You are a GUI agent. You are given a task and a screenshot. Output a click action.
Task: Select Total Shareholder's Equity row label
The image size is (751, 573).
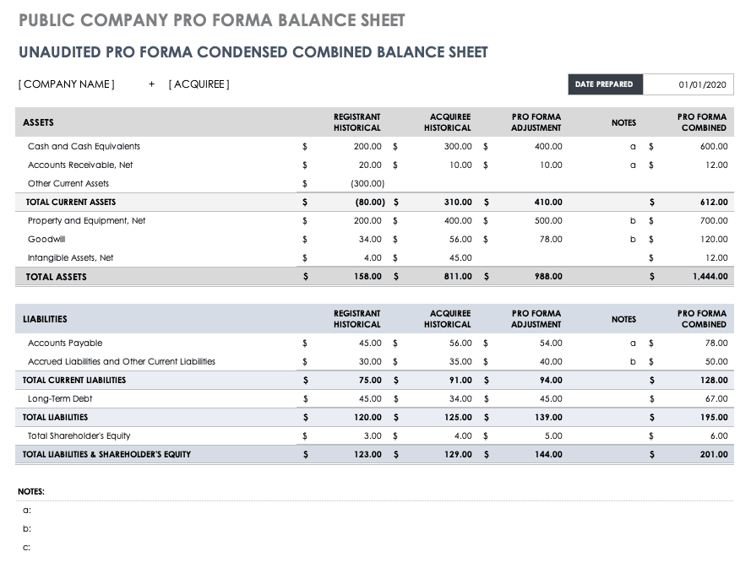(79, 436)
